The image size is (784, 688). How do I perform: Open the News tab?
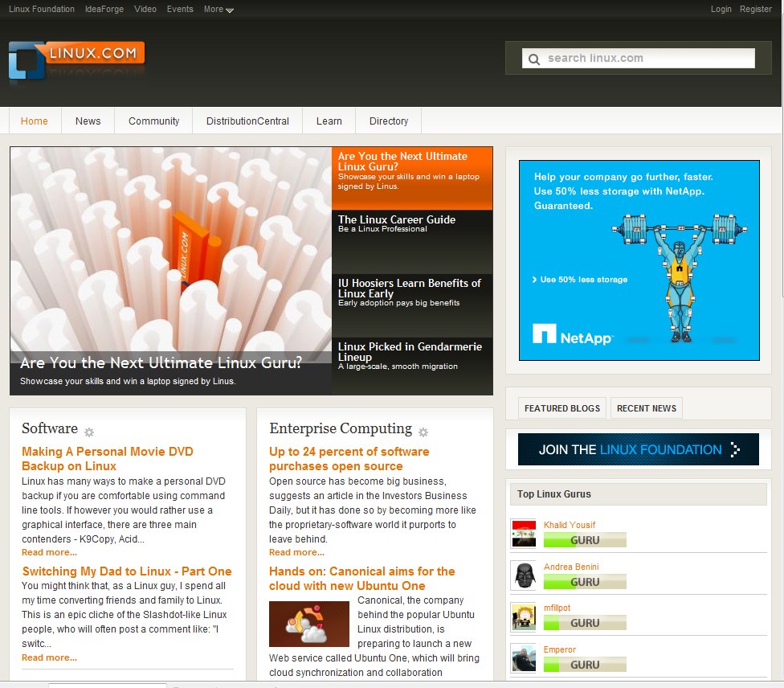[88, 121]
